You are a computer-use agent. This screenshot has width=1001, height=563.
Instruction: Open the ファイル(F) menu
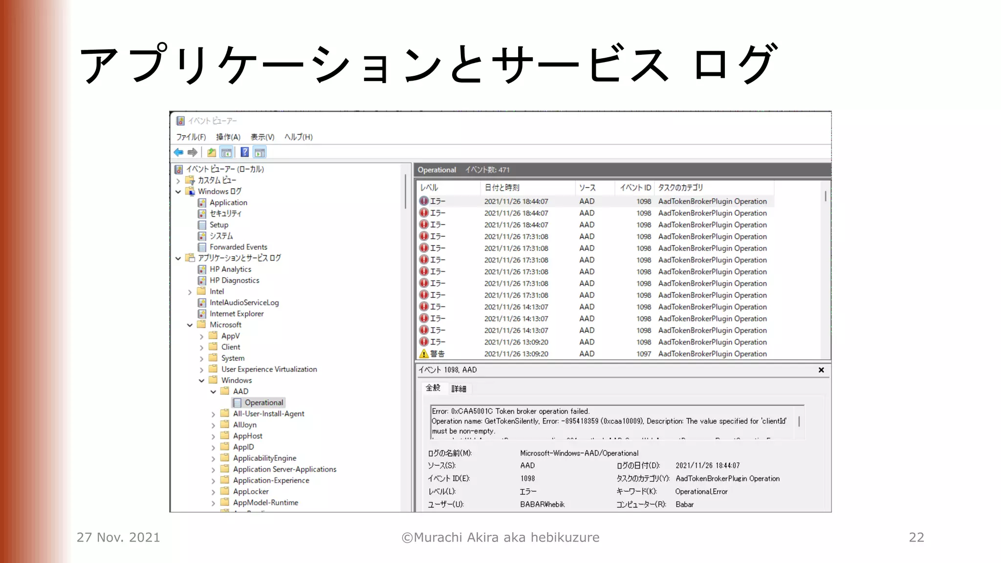pos(191,137)
